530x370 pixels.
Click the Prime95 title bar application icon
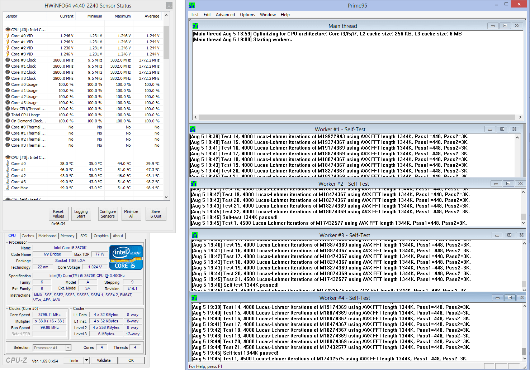(192, 5)
